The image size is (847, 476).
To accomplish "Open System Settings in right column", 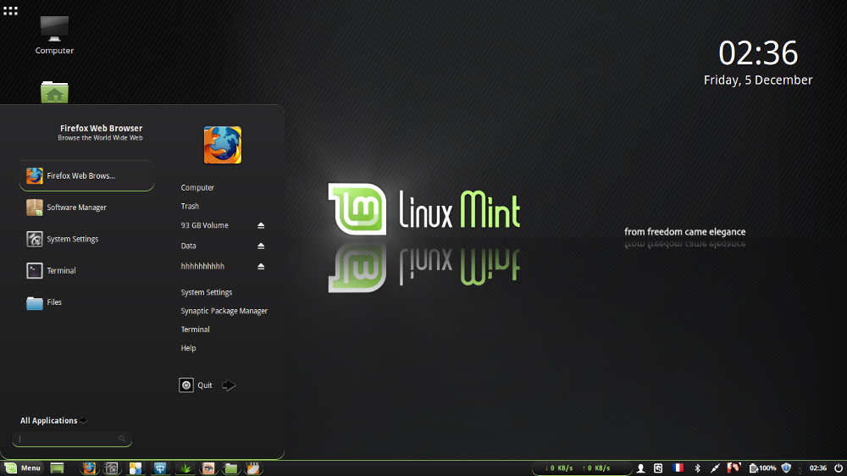I will click(x=207, y=292).
